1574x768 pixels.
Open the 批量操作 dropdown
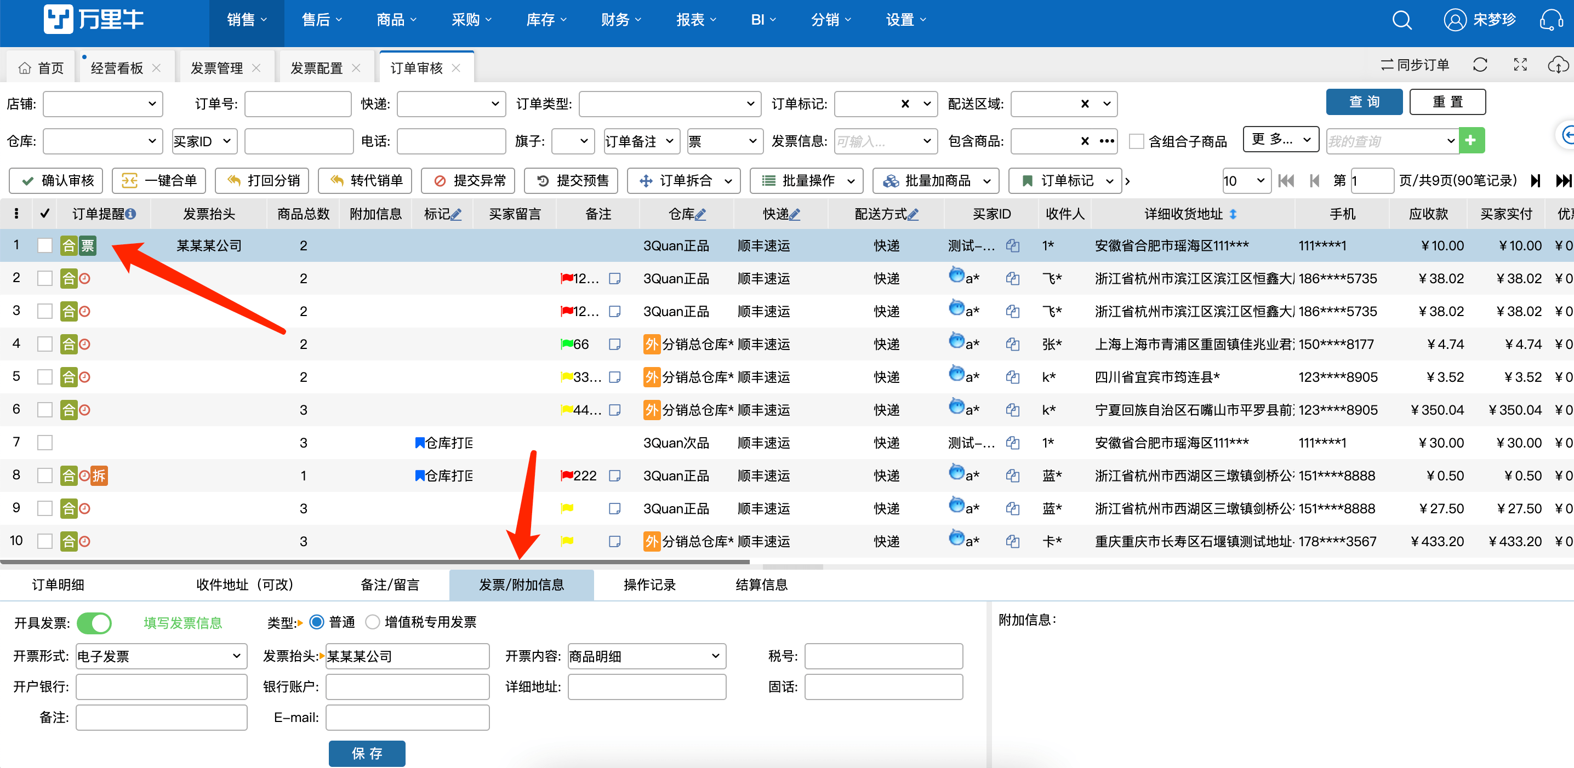pos(807,181)
